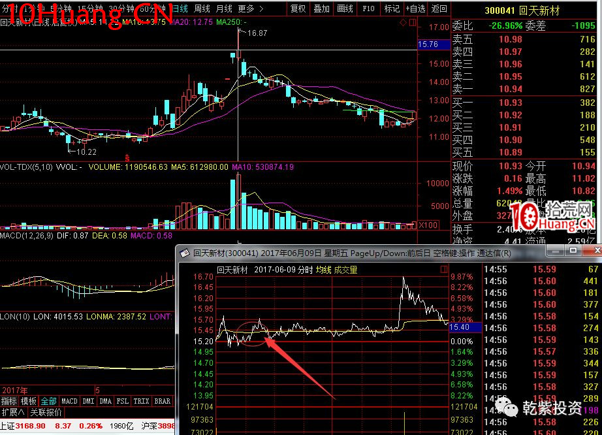
Task: Select the 全部 indicator tab
Action: pyautogui.click(x=49, y=401)
